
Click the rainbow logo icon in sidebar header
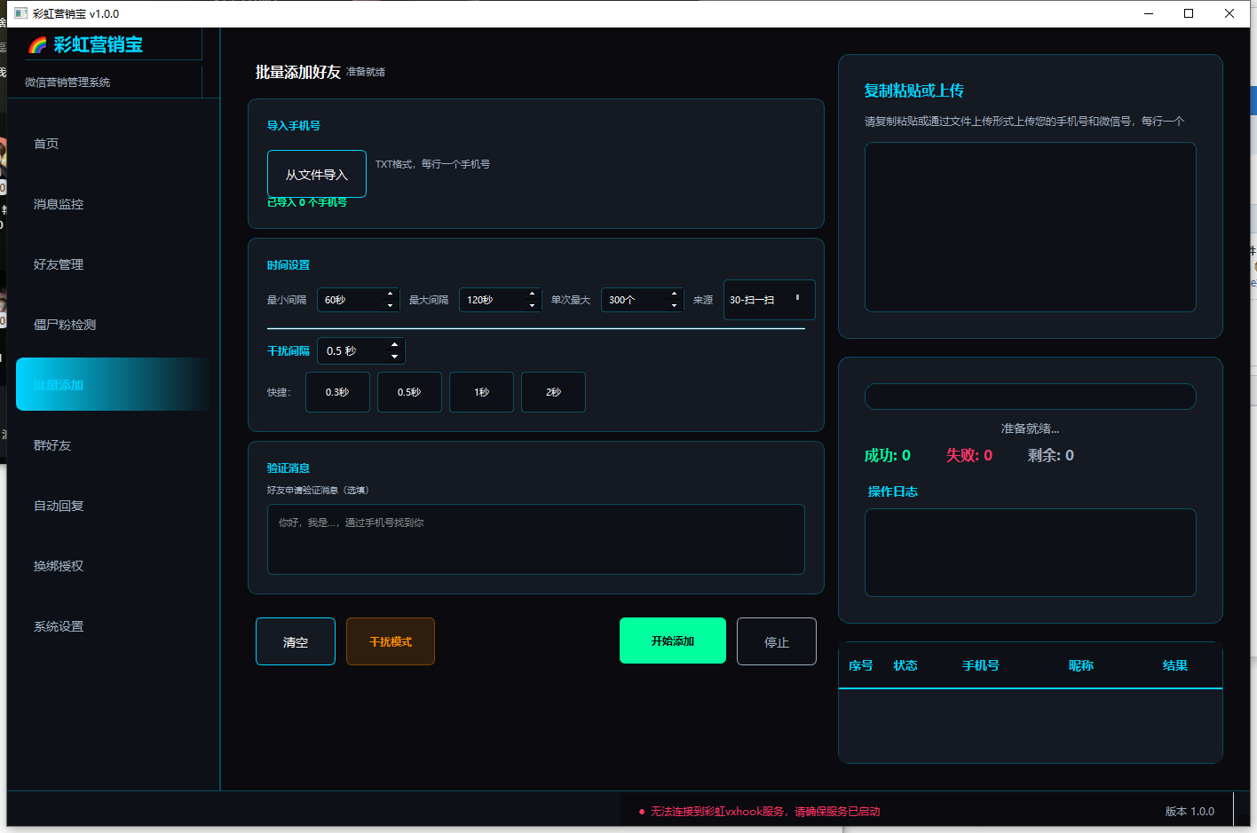point(37,45)
